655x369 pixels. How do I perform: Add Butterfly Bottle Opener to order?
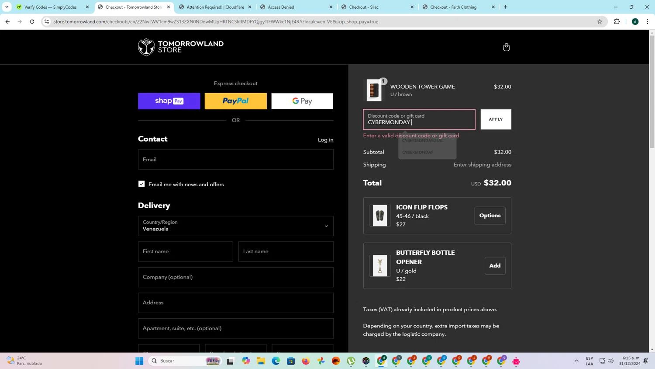click(x=495, y=266)
